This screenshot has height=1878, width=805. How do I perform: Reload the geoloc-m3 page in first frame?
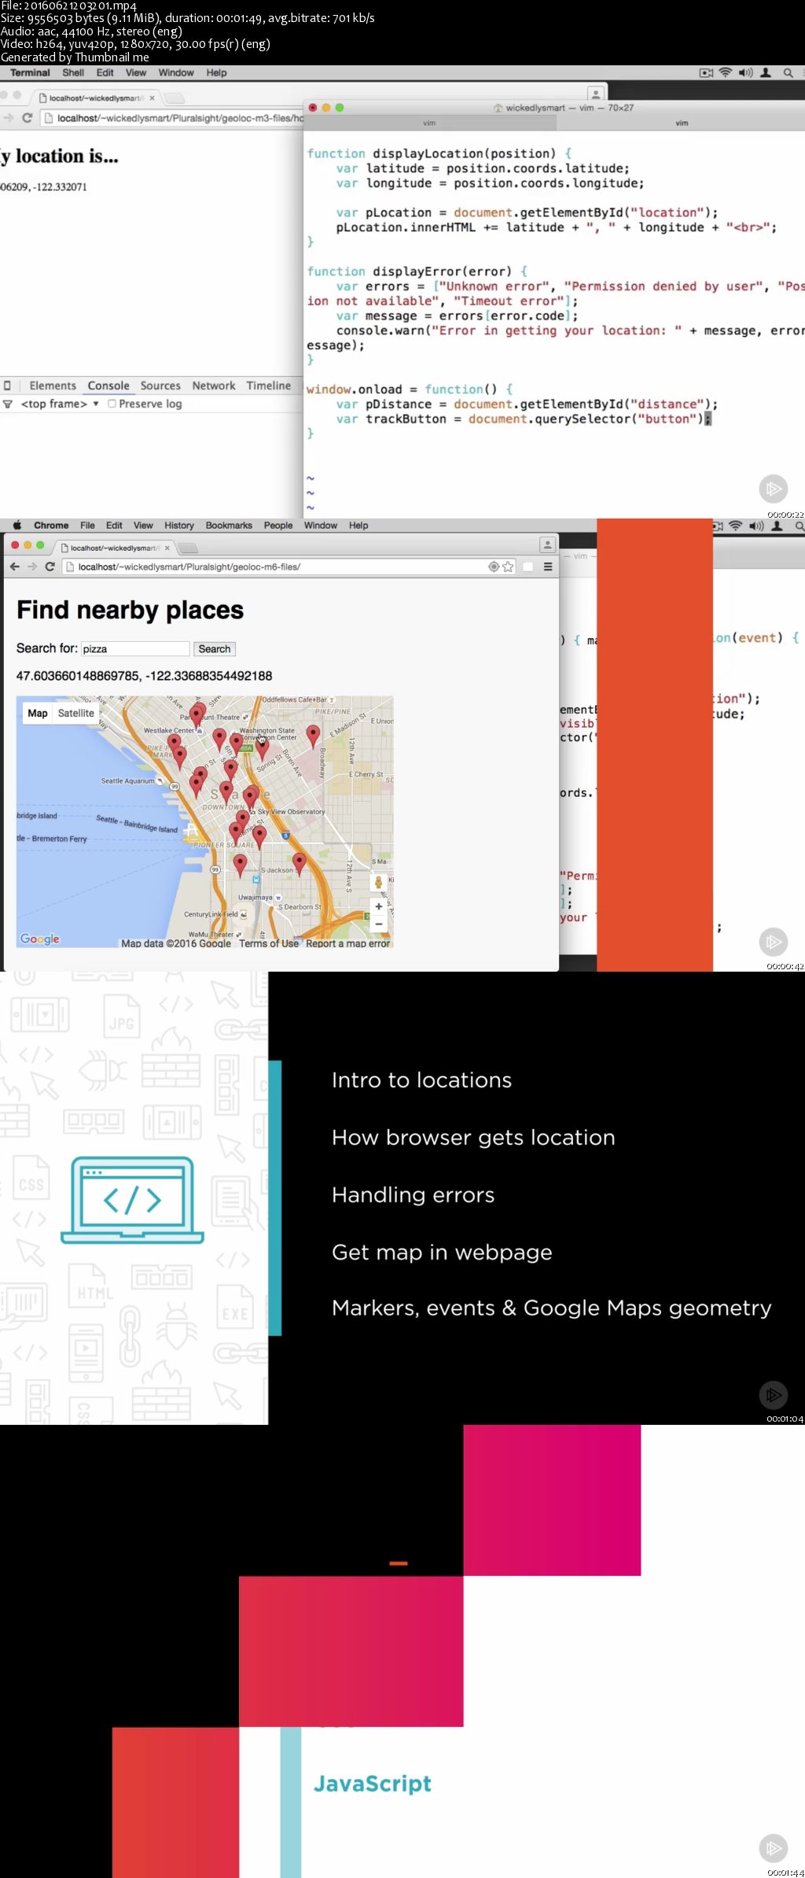coord(27,118)
